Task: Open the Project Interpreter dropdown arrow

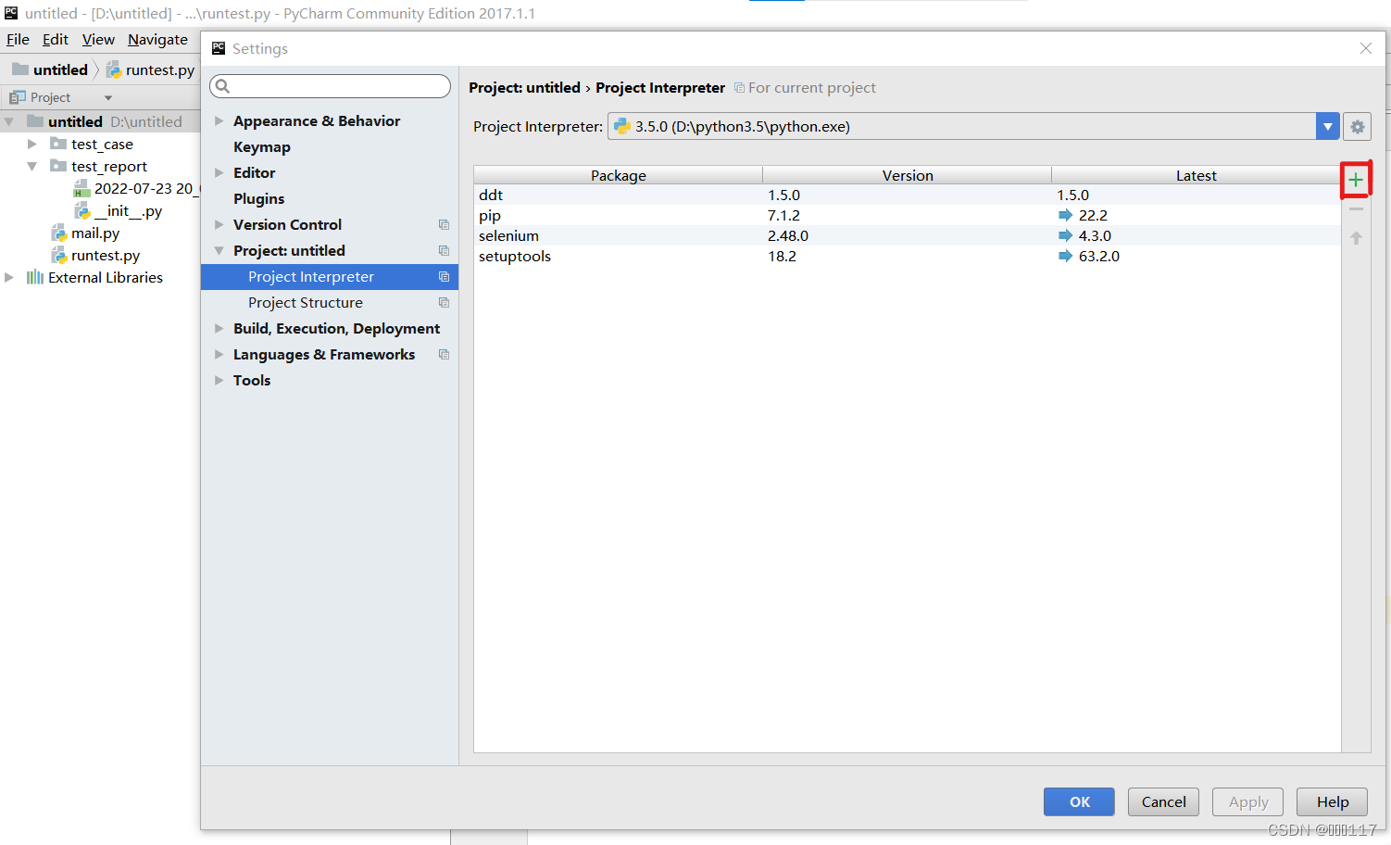Action: pyautogui.click(x=1327, y=126)
